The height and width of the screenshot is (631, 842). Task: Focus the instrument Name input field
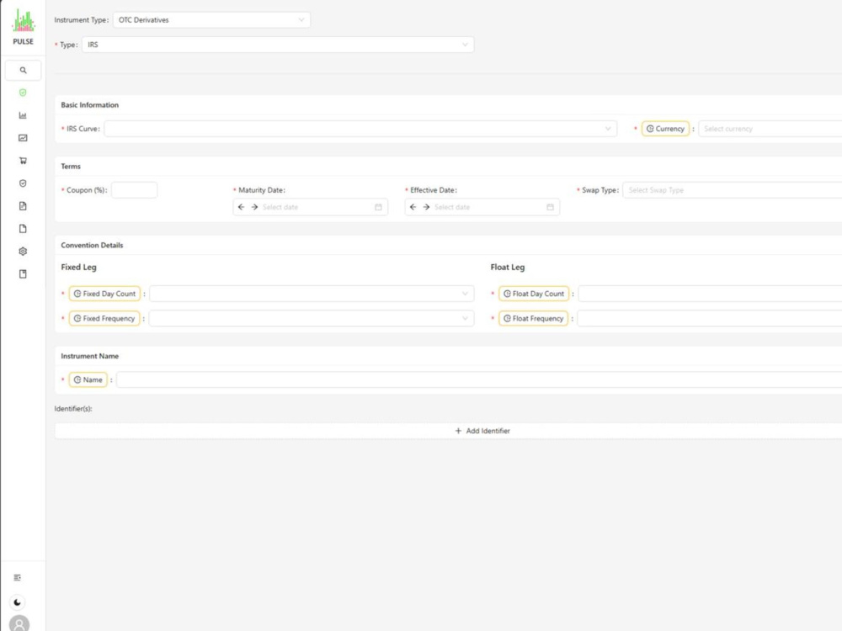(x=479, y=379)
